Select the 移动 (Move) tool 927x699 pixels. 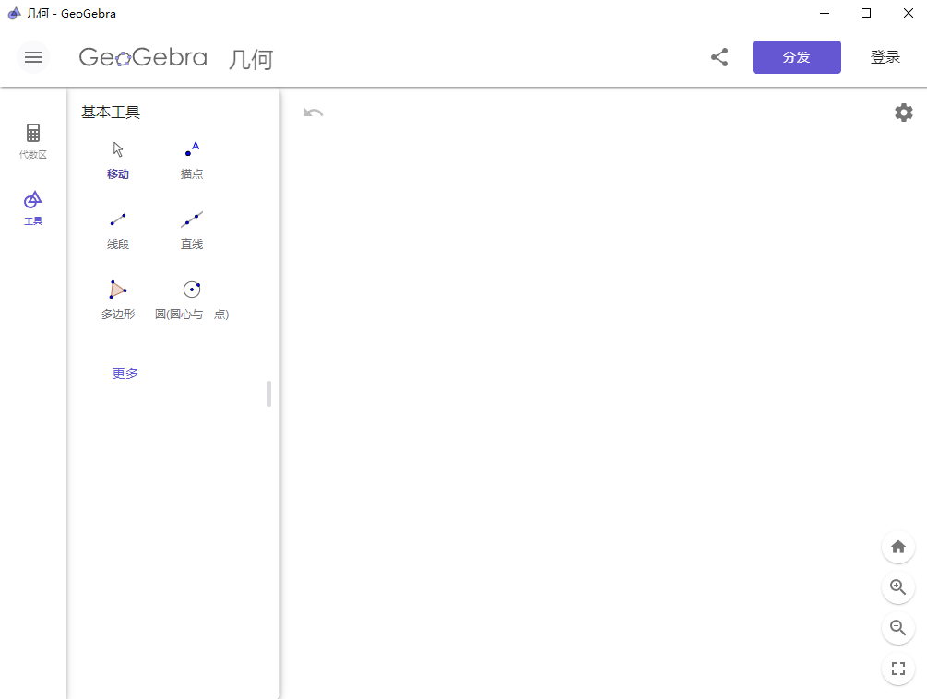click(118, 159)
